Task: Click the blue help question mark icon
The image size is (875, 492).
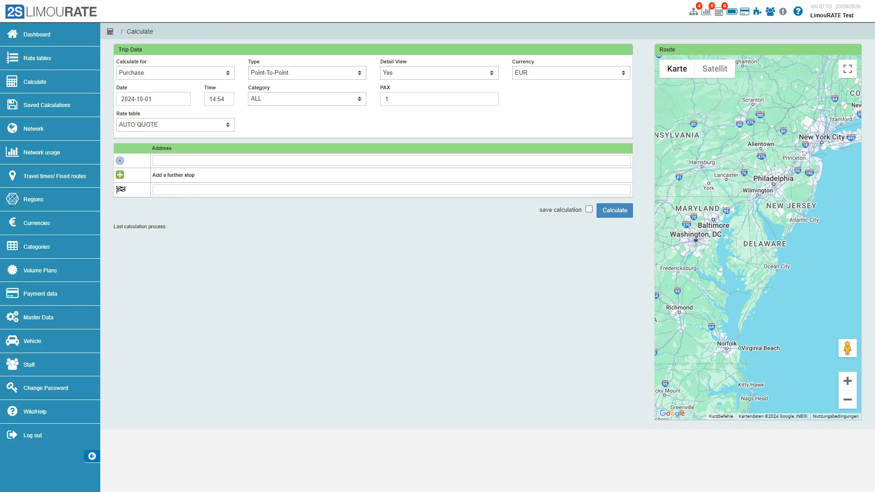Action: click(798, 11)
